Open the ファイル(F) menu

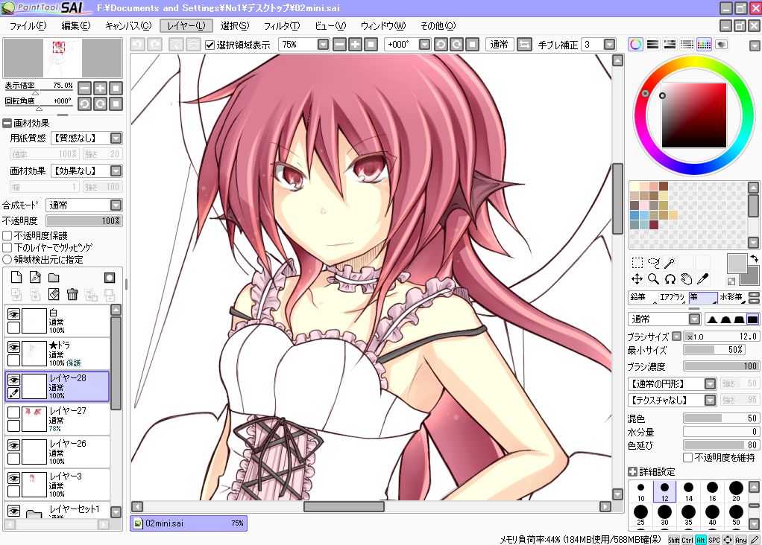click(x=28, y=26)
